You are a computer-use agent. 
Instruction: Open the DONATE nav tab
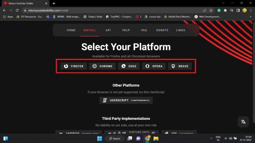point(162,30)
